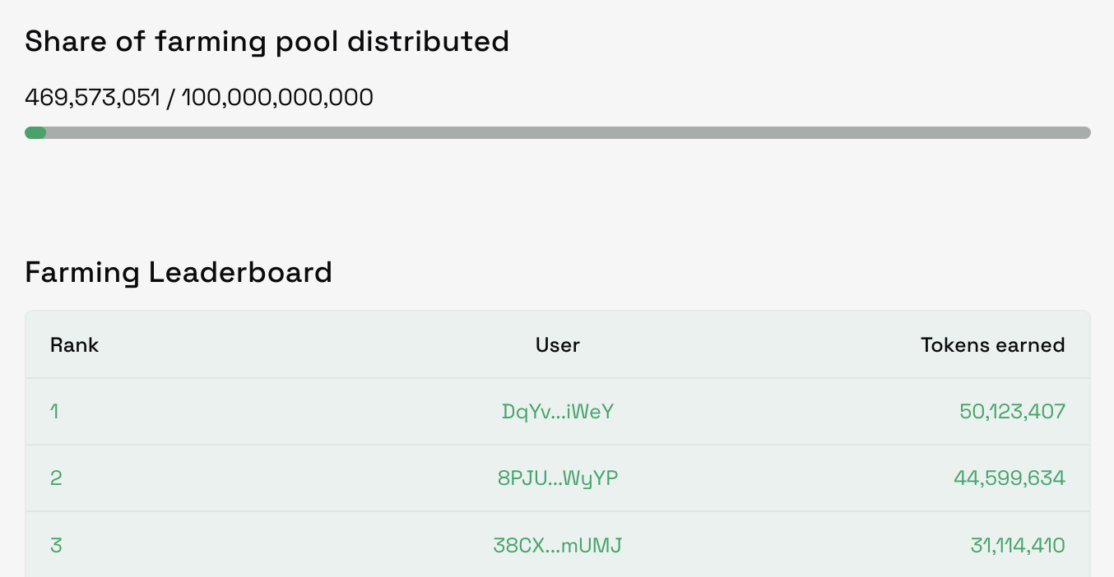The height and width of the screenshot is (577, 1114).
Task: Click the 44,599,634 tokens earned value
Action: [x=1010, y=478]
